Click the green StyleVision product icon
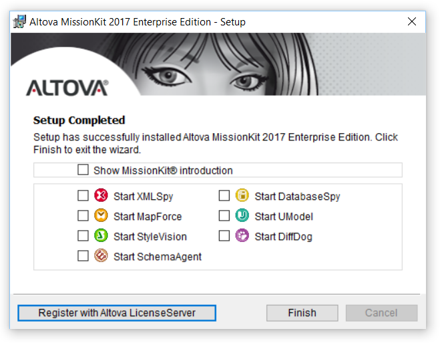The image size is (442, 343). (101, 236)
